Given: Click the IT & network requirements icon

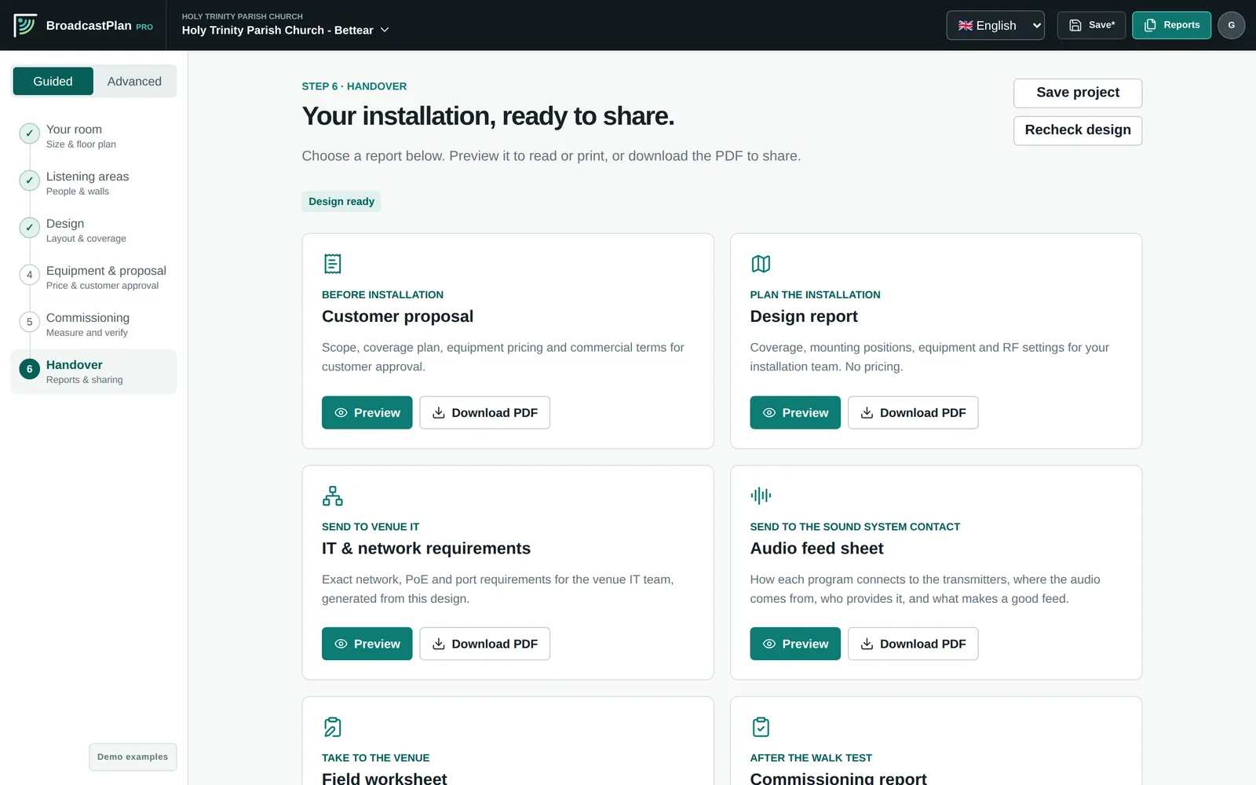Looking at the screenshot, I should pyautogui.click(x=333, y=495).
